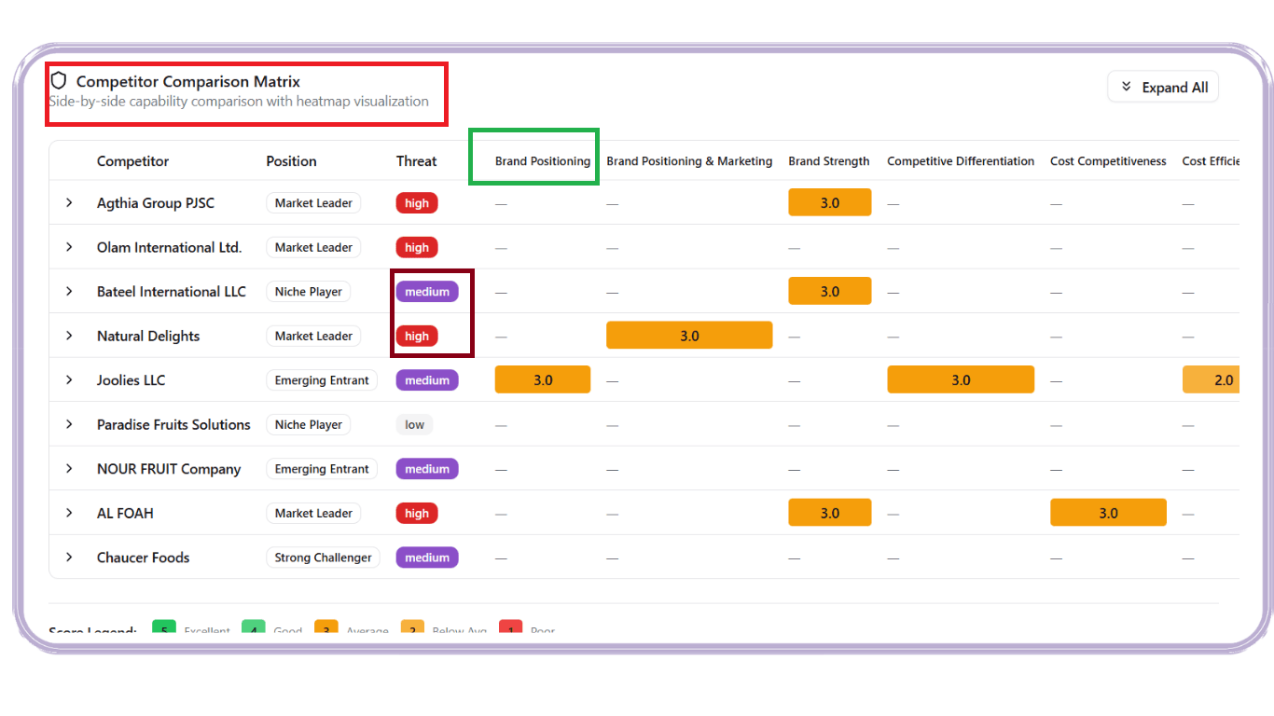Open the Bateel International LLC row chevron
Image resolution: width=1274 pixels, height=716 pixels.
pos(69,292)
